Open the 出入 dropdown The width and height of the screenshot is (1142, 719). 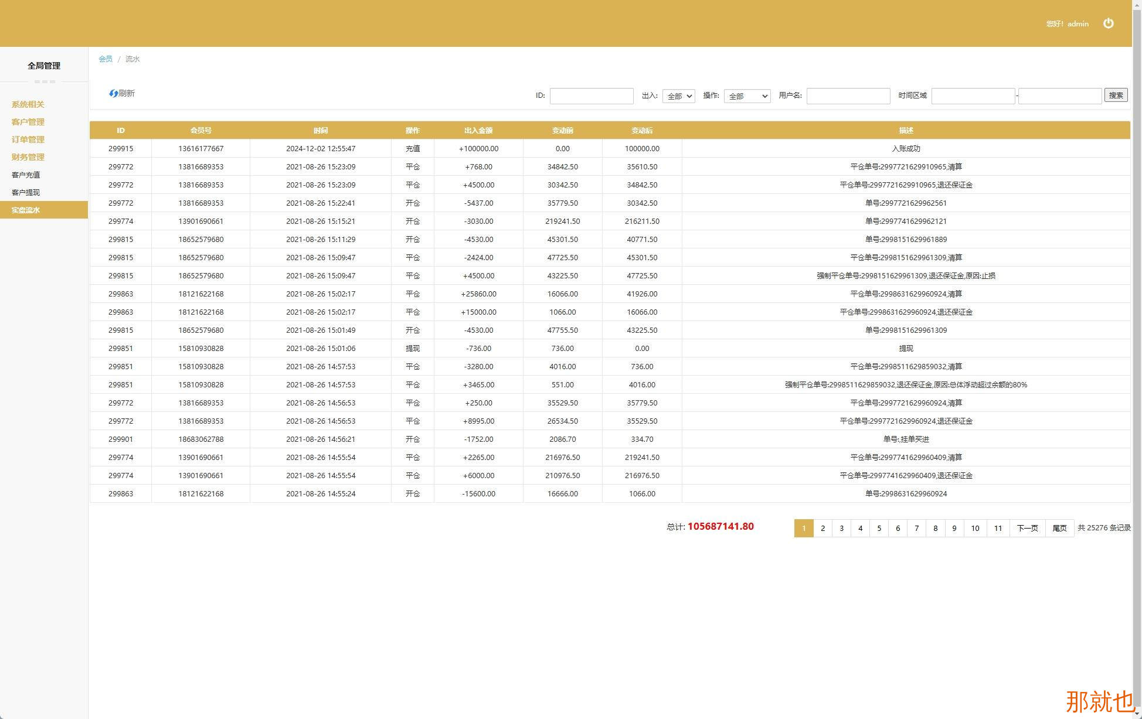pos(678,96)
